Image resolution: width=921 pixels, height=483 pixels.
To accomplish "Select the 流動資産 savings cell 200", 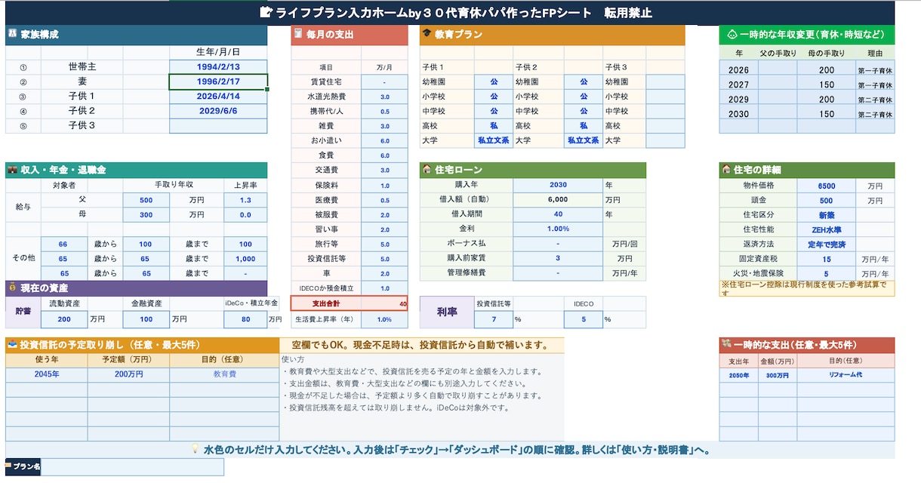I will 63,319.
